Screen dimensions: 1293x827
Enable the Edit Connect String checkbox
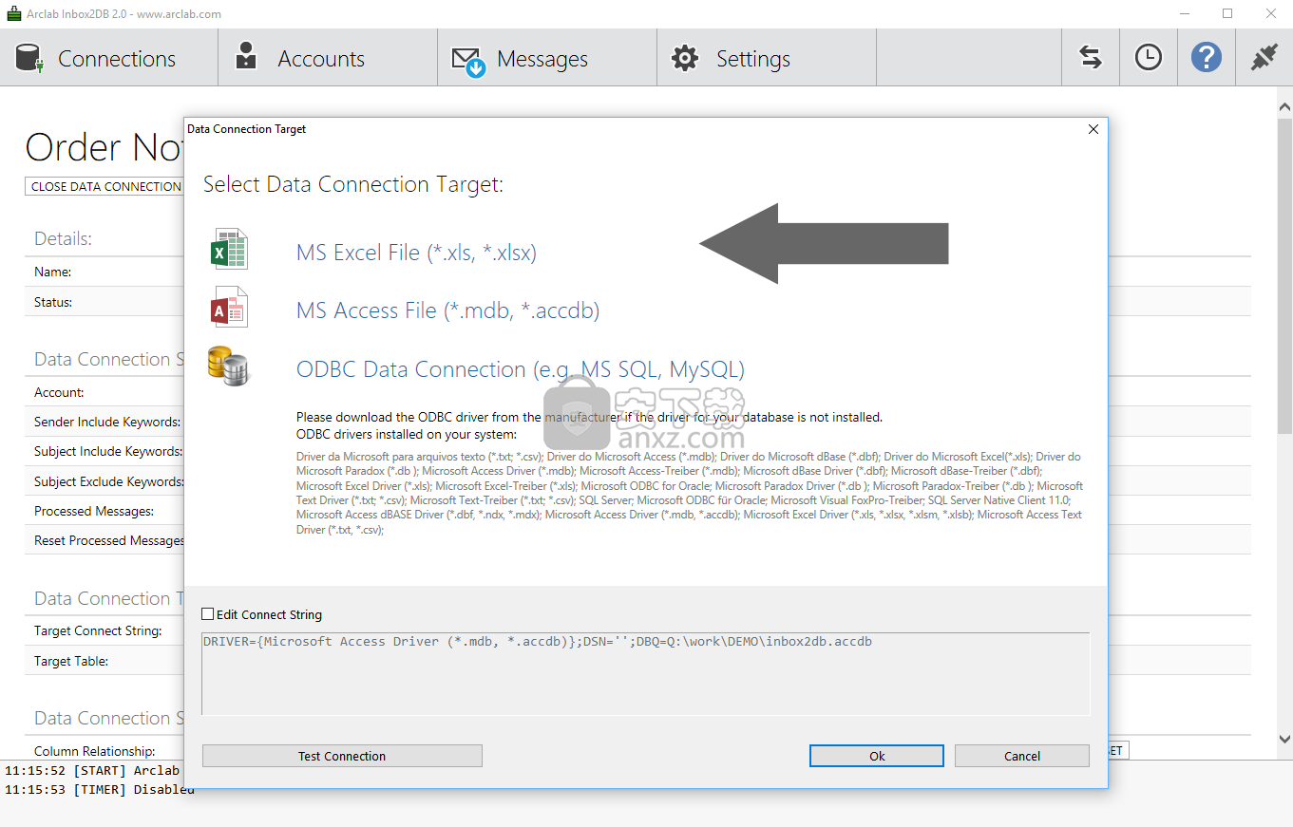tap(208, 614)
